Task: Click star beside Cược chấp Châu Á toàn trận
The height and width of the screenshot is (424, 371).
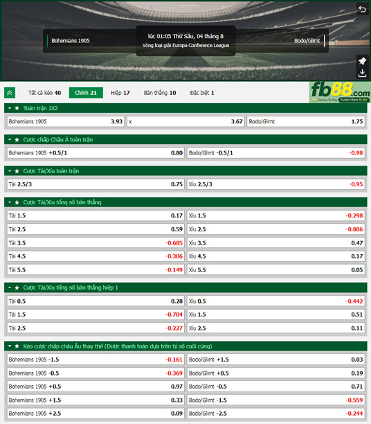Action: [x=17, y=139]
